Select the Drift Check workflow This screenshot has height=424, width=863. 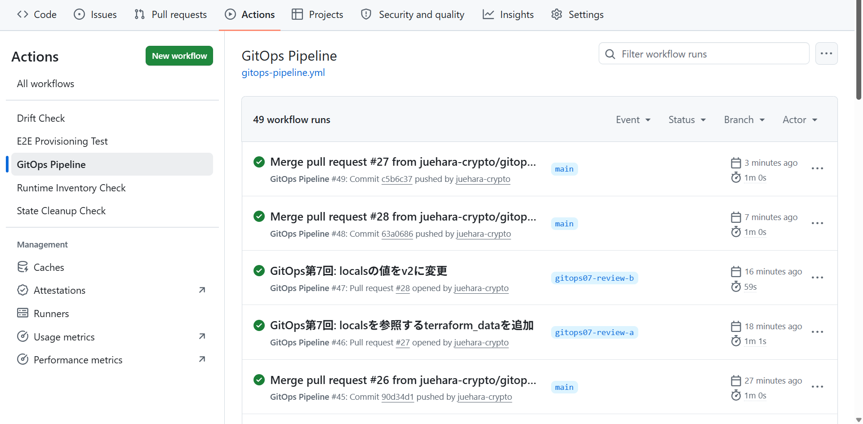112,118
